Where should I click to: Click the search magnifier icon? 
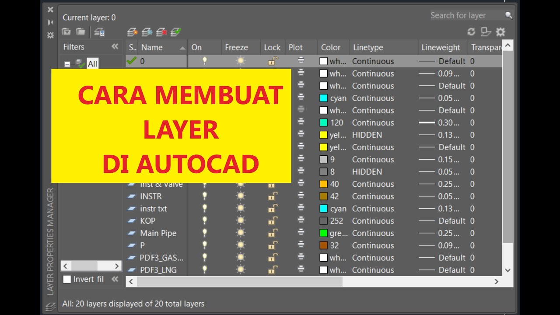[x=508, y=15]
